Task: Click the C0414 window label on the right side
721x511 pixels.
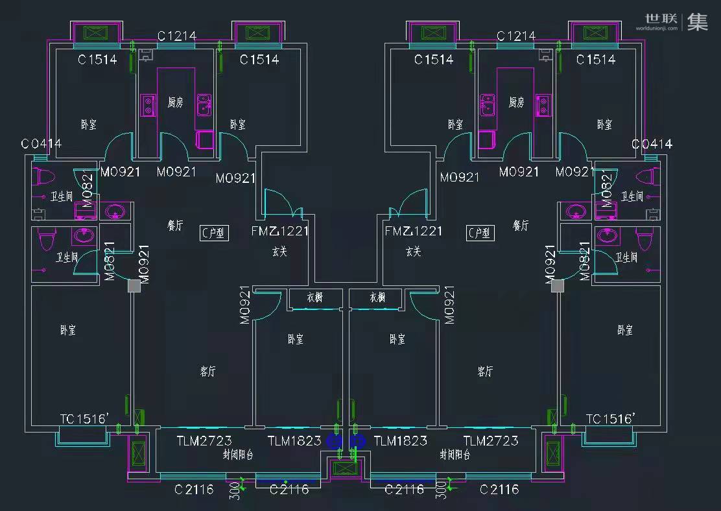Action: click(652, 144)
